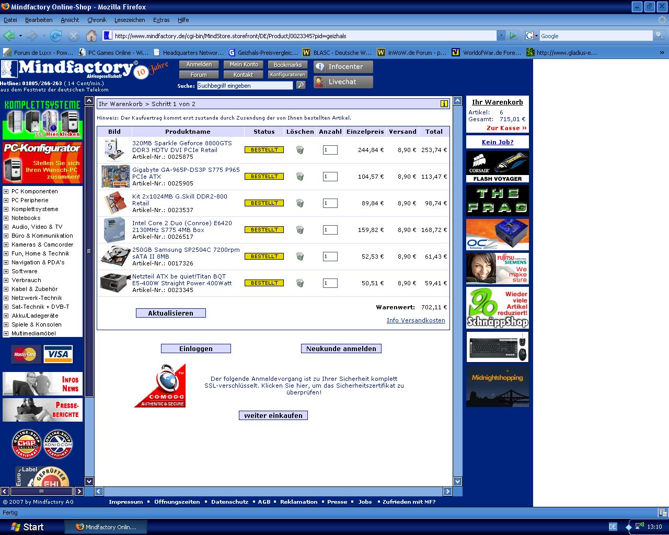Click the main frame horizontal scrollbar right arrow
Image resolution: width=669 pixels, height=535 pixels.
tap(447, 491)
